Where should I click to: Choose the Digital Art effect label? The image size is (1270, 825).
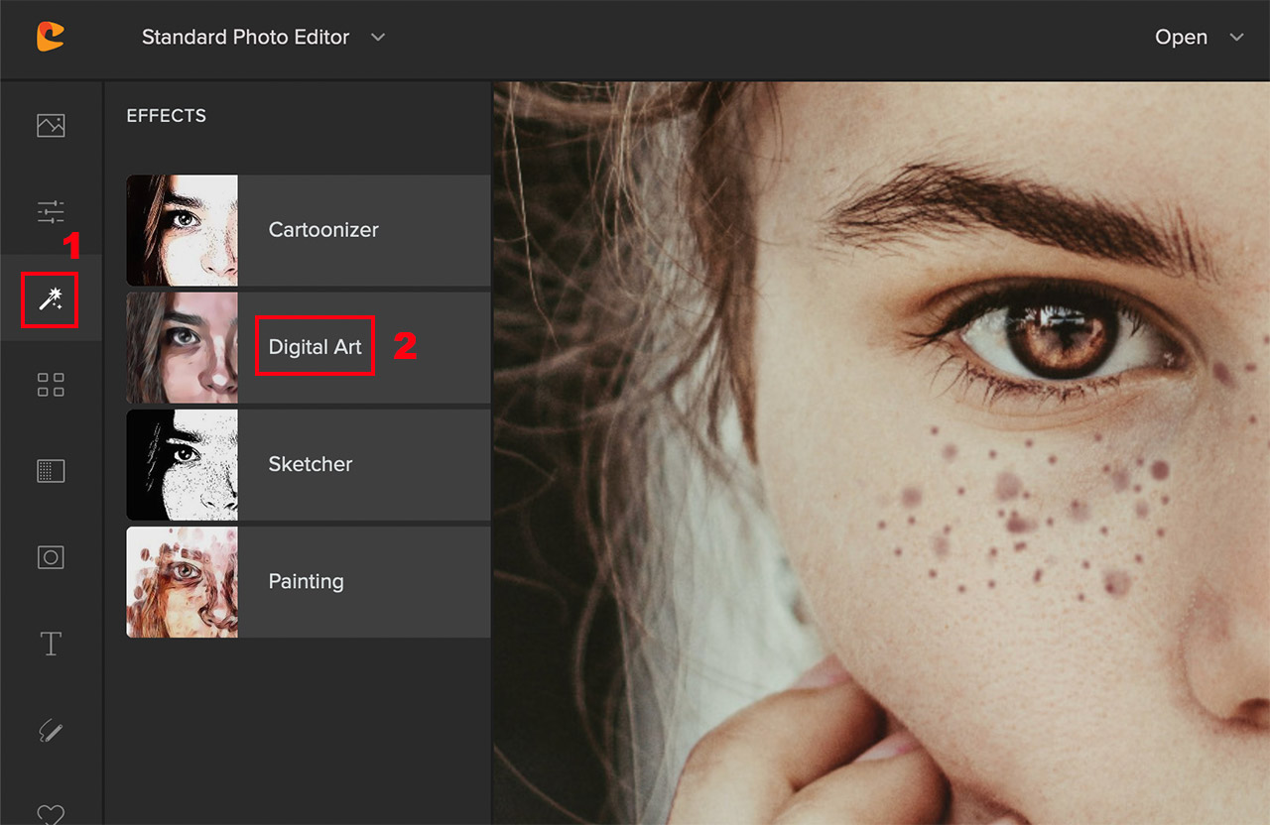click(315, 347)
